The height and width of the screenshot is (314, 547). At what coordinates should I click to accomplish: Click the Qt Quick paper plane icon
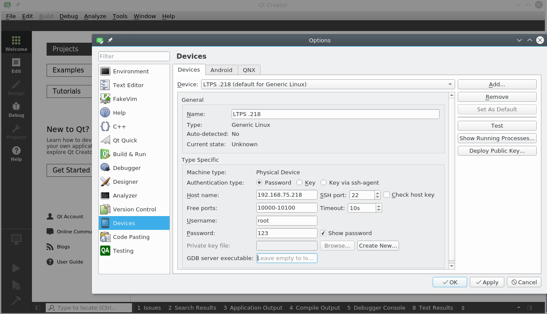pyautogui.click(x=105, y=140)
